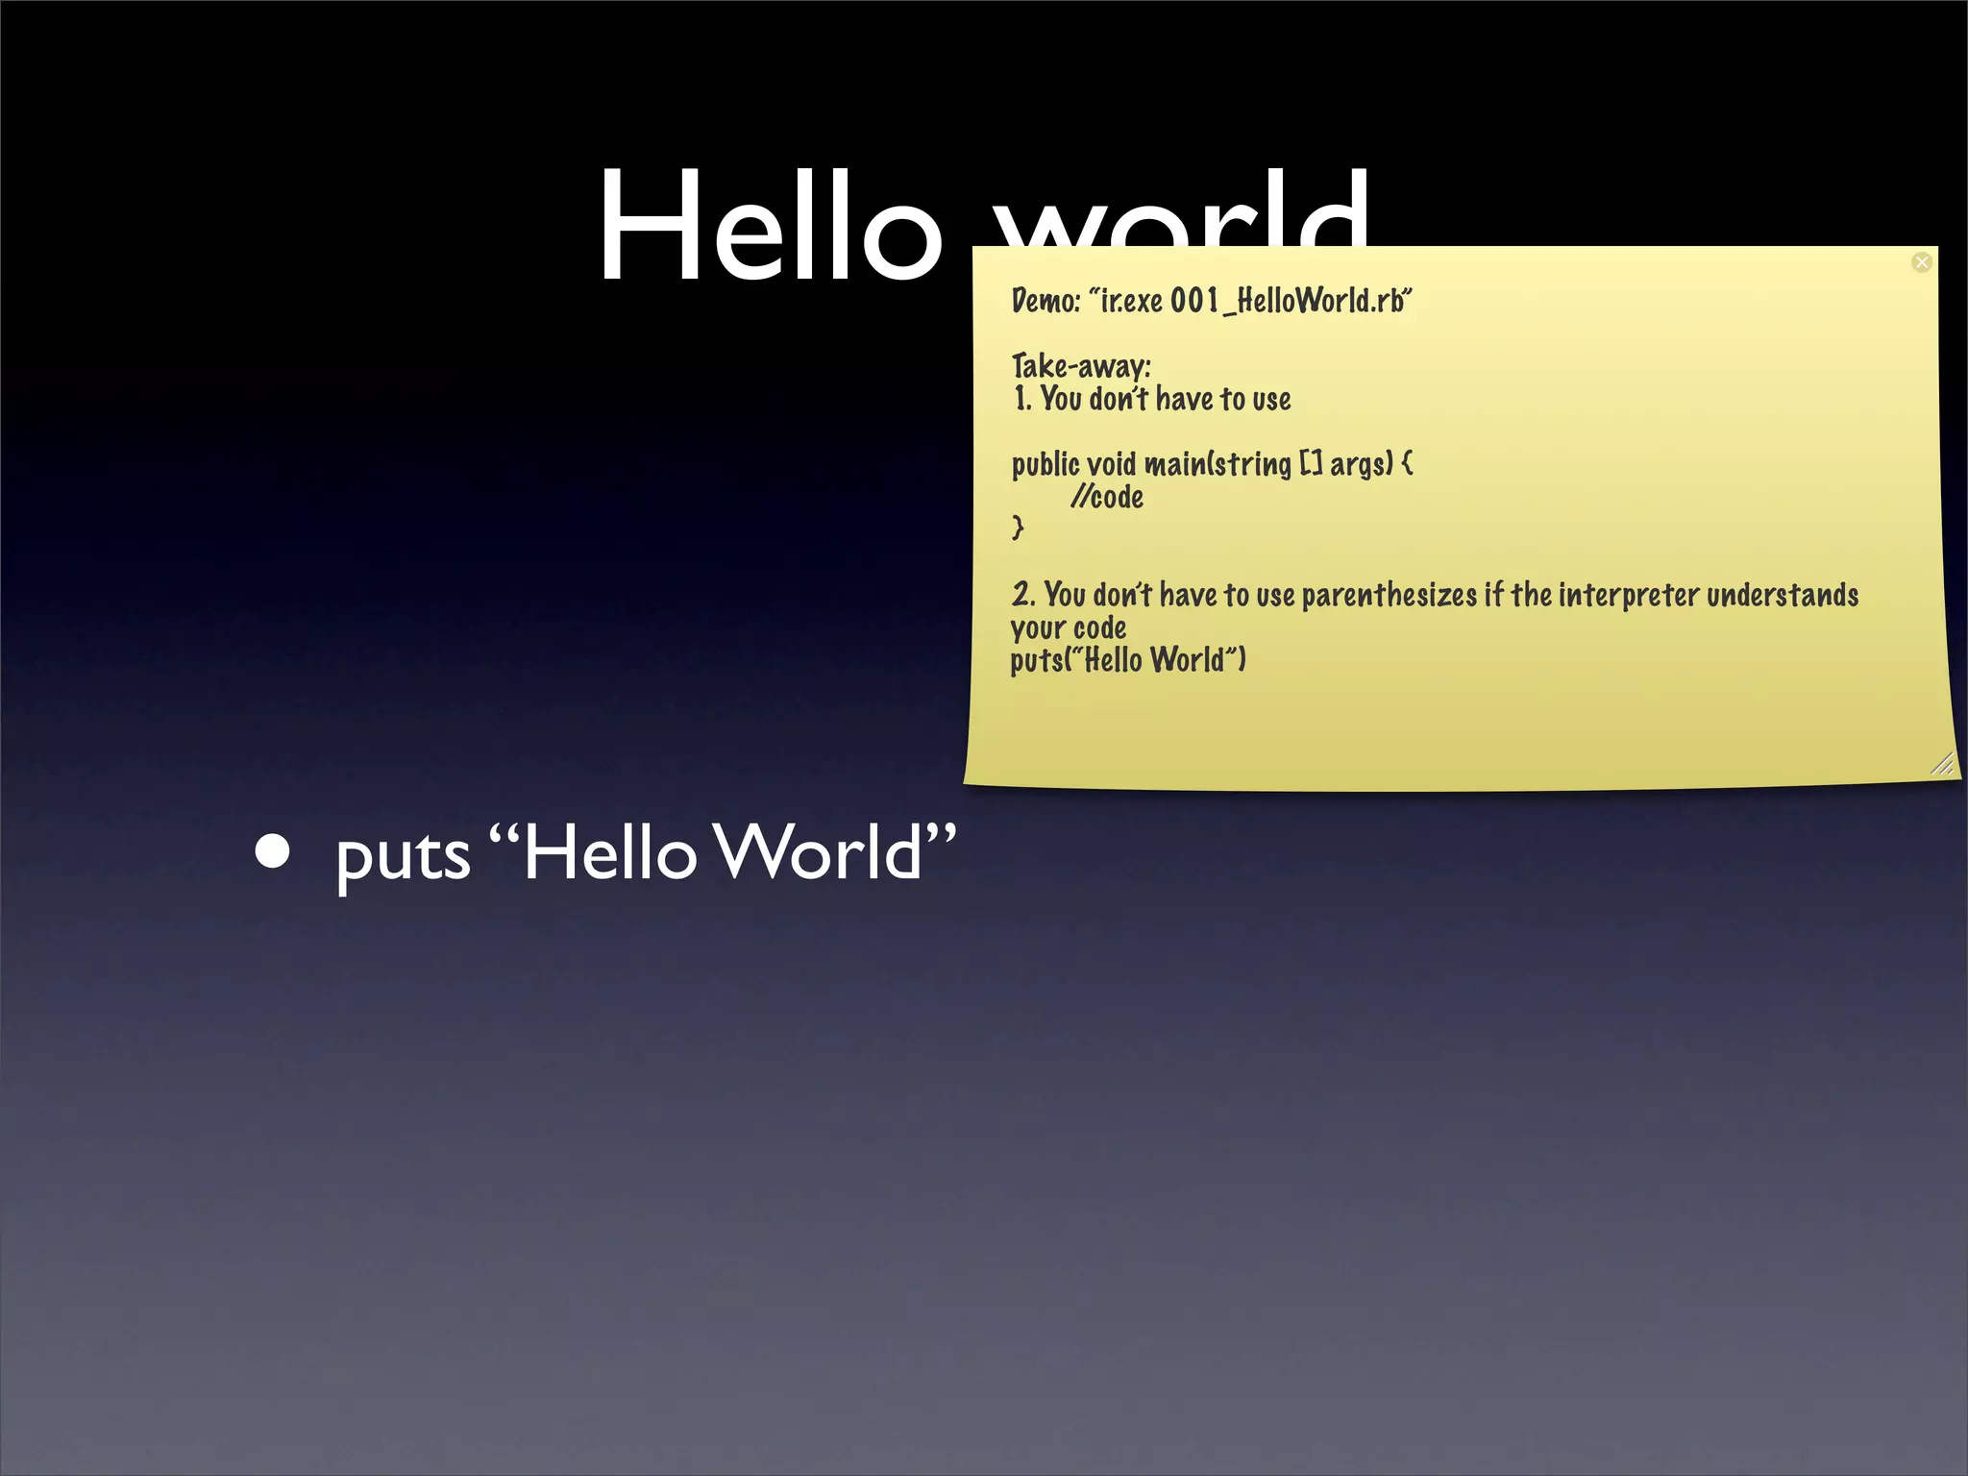Click the line Demo: "ir.exe 001_HelloWorld.rb"

tap(1212, 301)
